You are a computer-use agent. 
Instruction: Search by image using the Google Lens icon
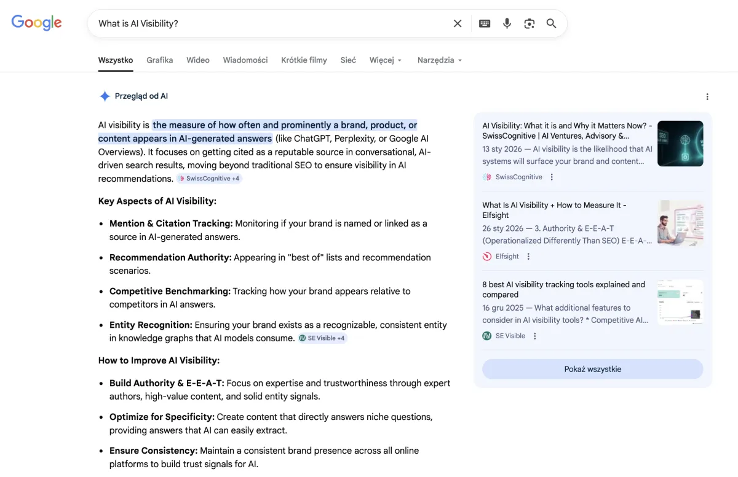click(x=529, y=23)
